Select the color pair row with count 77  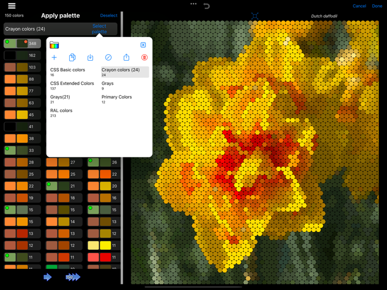22,91
